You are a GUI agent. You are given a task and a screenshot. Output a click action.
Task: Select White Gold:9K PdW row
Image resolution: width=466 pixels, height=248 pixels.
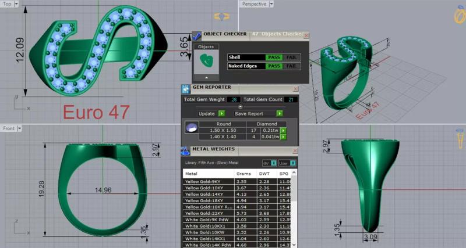tap(237, 220)
